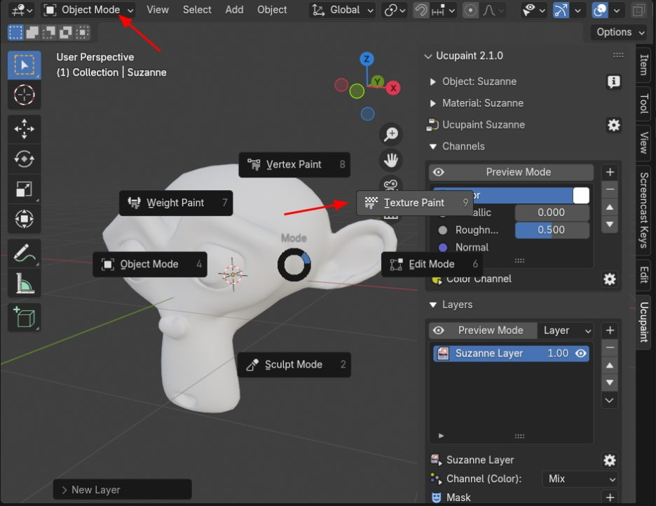Screen dimensions: 656x506
Task: Toggle viewport gizmo display button
Action: click(x=561, y=10)
